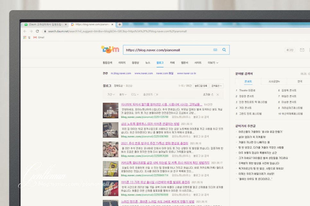Viewport: 310px width, 206px height.
Task: Close the search options bar with X
Action: coord(218,95)
